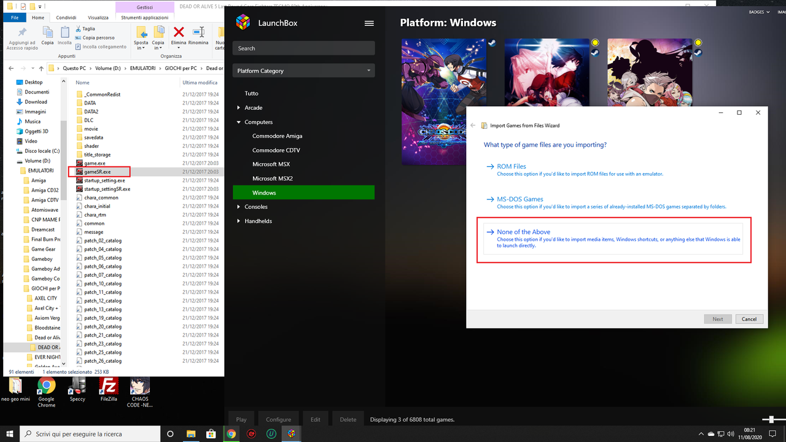The height and width of the screenshot is (442, 786).
Task: Click the LaunchBox cube logo
Action: click(x=243, y=23)
